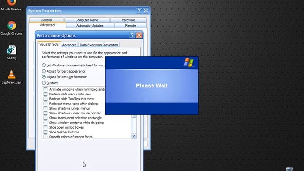Image resolution: width=304 pixels, height=171 pixels.
Task: Switch to the General tab
Action: 47,20
